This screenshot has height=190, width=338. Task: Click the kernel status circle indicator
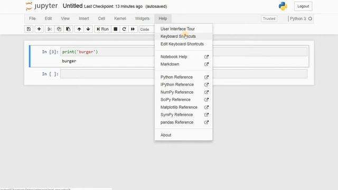point(310,19)
